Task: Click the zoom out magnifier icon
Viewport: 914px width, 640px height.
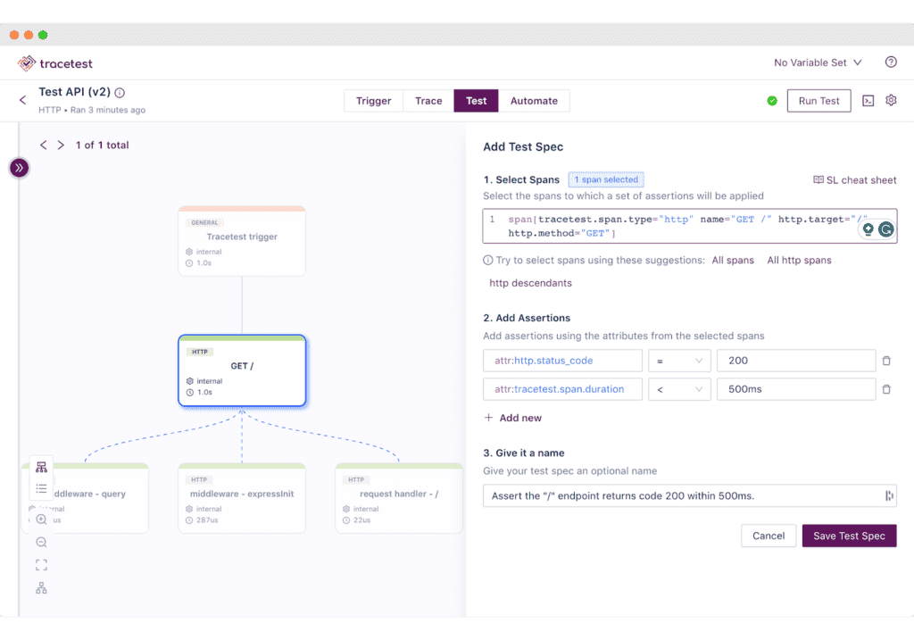Action: (41, 543)
